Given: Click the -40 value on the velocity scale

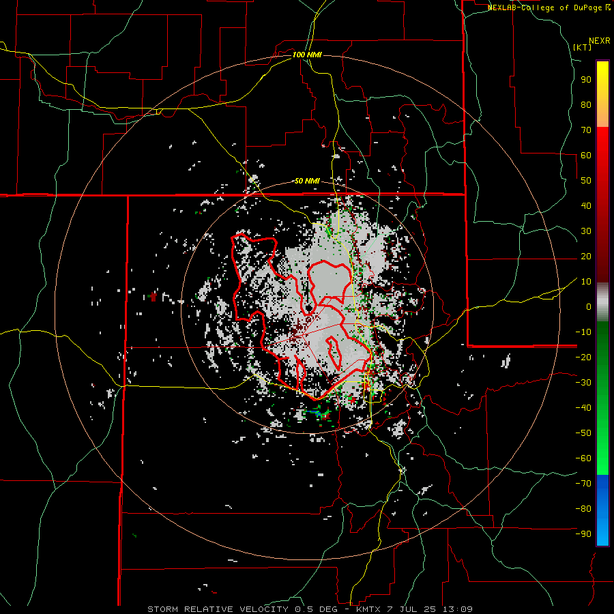Looking at the screenshot, I should [x=583, y=408].
